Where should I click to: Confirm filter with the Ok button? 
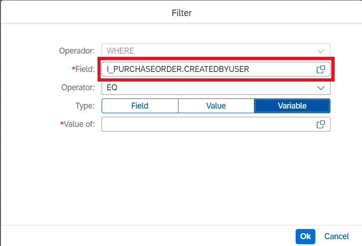click(305, 236)
